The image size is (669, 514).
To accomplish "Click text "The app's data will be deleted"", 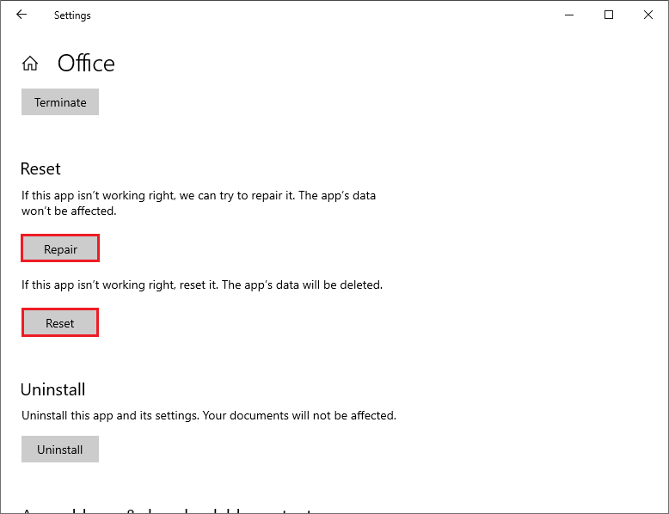I will (x=302, y=285).
